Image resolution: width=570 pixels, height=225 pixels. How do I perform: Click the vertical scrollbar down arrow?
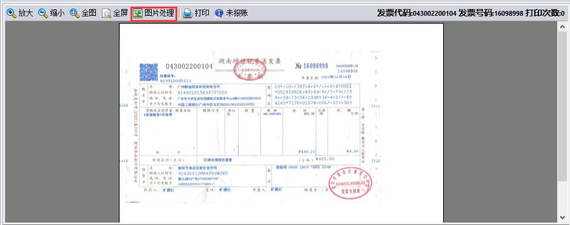coord(562,217)
